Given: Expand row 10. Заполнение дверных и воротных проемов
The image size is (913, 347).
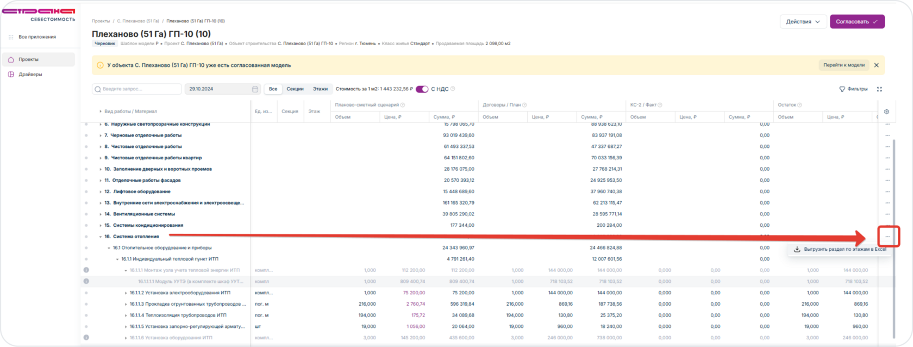Looking at the screenshot, I should (101, 169).
